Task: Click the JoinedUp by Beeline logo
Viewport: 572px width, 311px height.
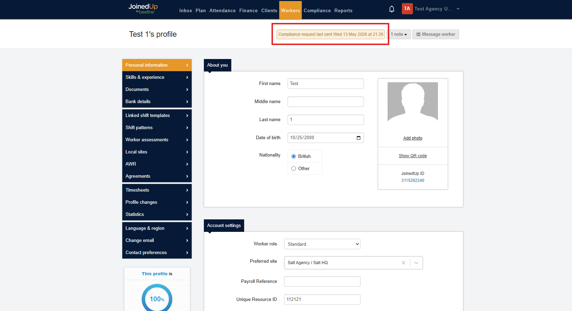Action: tap(143, 9)
